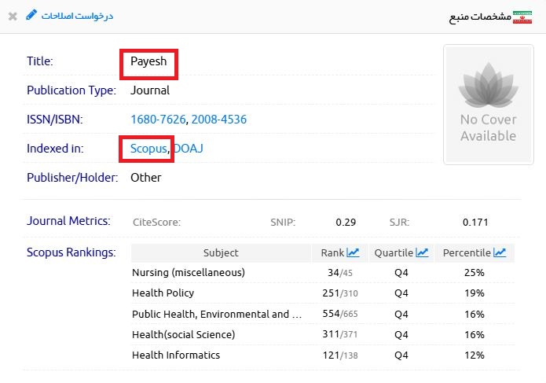Click the Iran flag icon
This screenshot has height=383, width=546.
pyautogui.click(x=522, y=17)
